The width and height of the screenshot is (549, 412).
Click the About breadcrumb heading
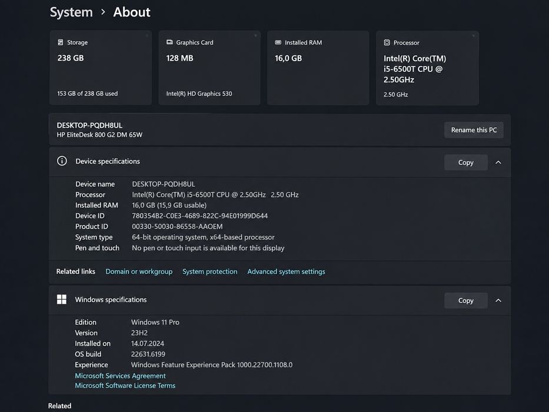(132, 12)
